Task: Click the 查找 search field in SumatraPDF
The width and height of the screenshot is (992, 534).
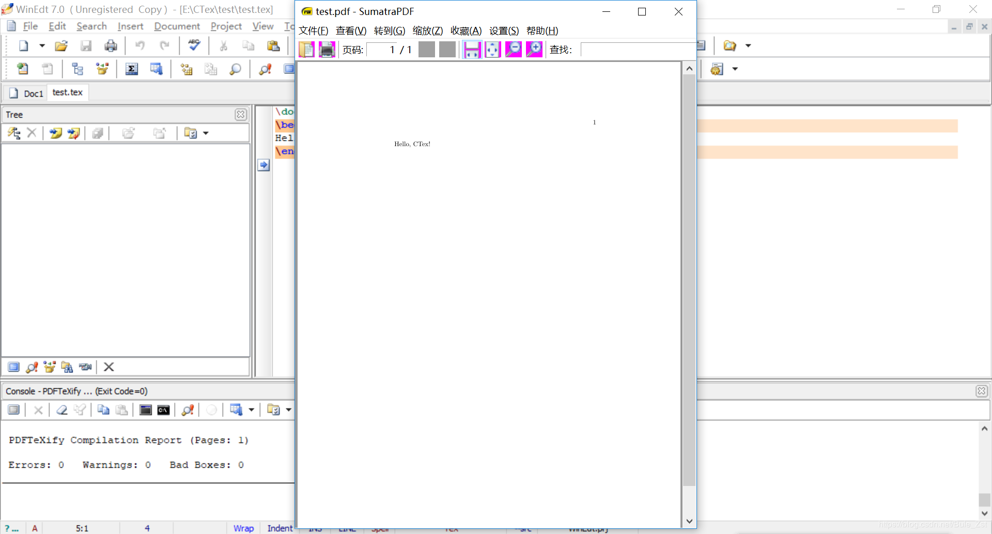Action: tap(638, 50)
